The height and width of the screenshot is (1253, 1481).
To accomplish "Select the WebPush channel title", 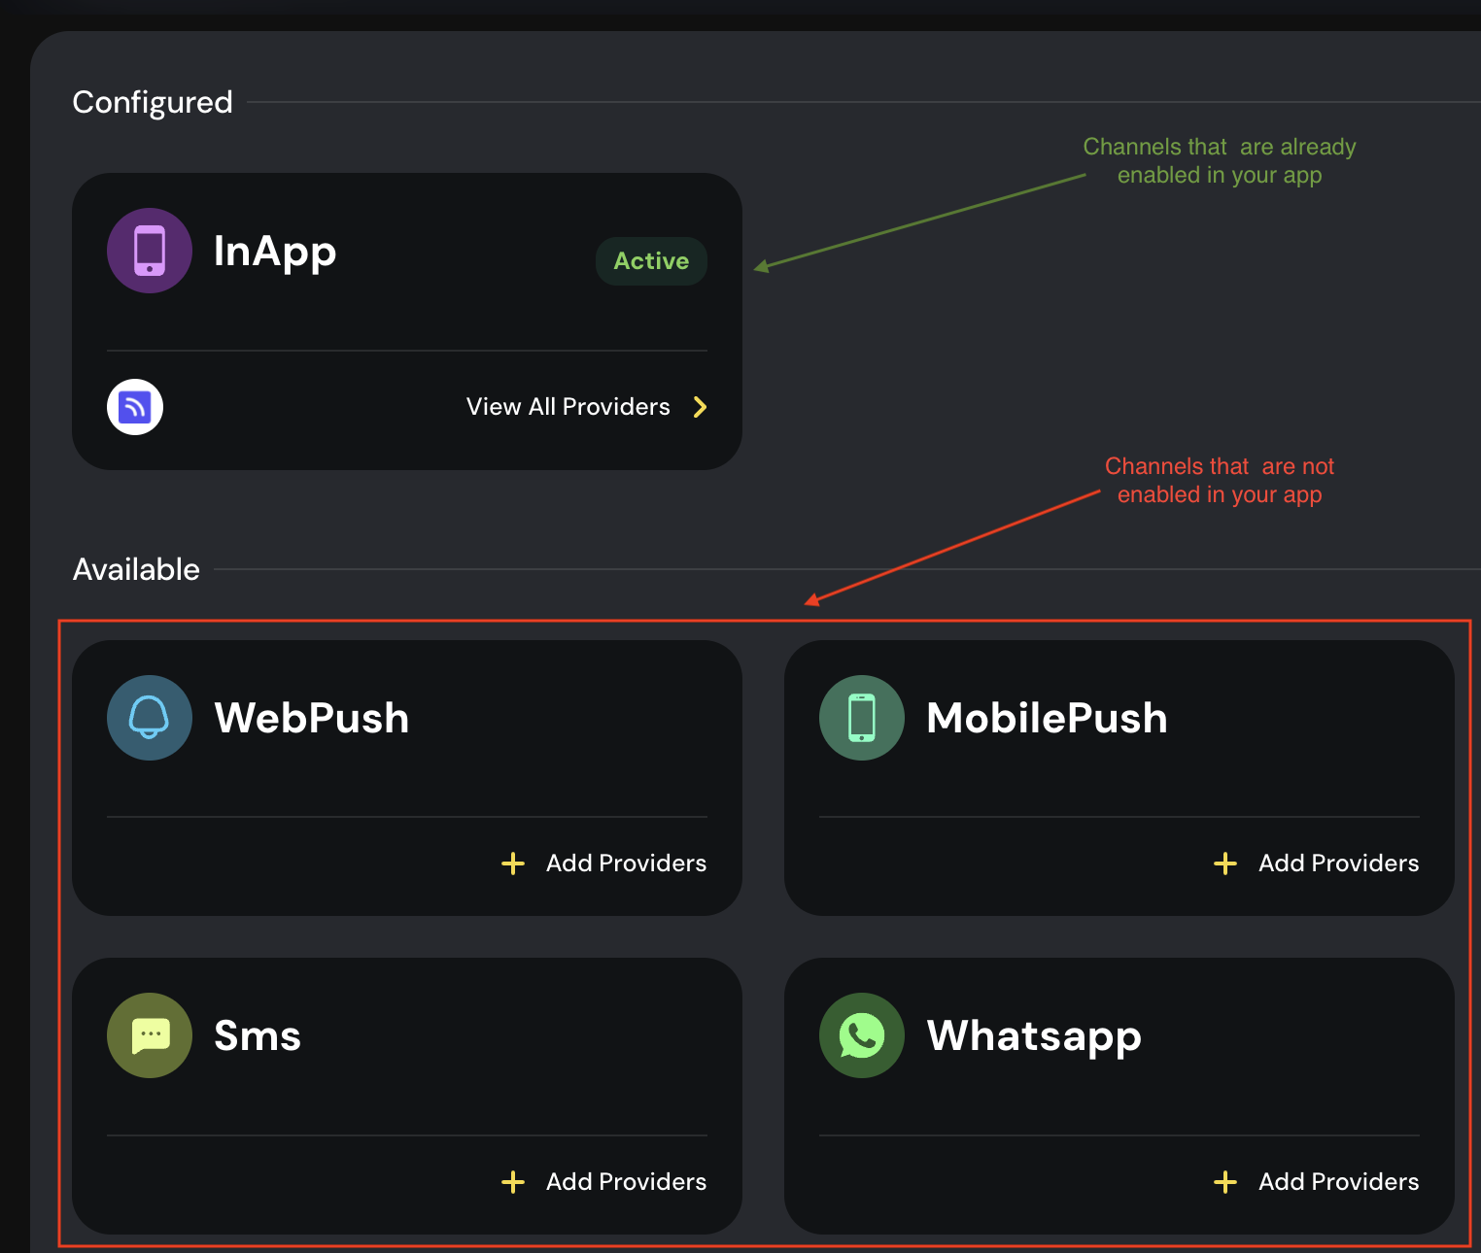I will [x=312, y=719].
